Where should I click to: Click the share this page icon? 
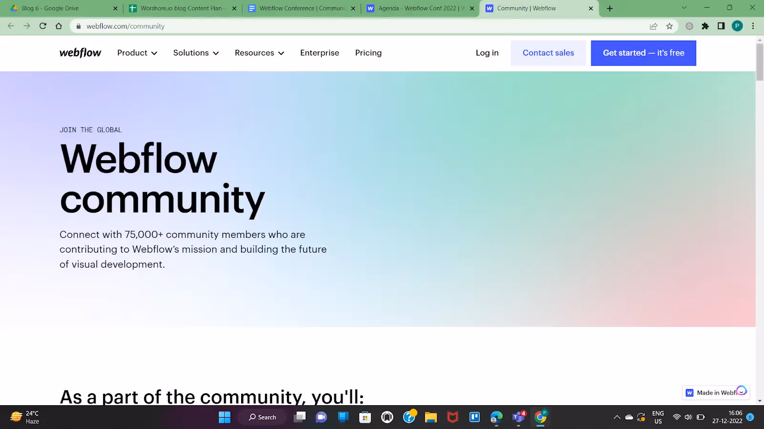click(653, 26)
